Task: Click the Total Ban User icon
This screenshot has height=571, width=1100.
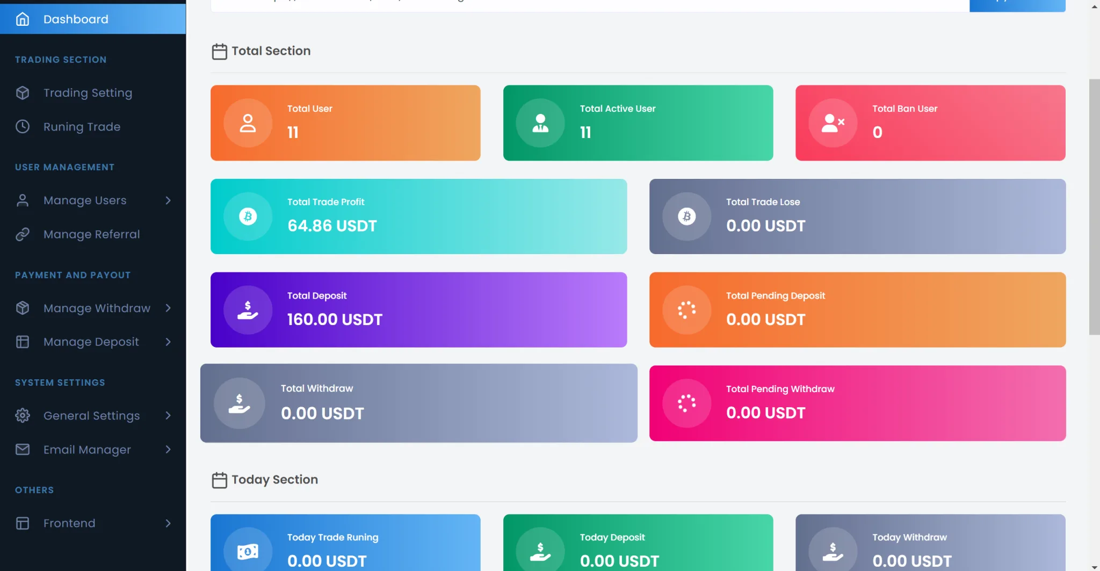Action: pyautogui.click(x=833, y=123)
